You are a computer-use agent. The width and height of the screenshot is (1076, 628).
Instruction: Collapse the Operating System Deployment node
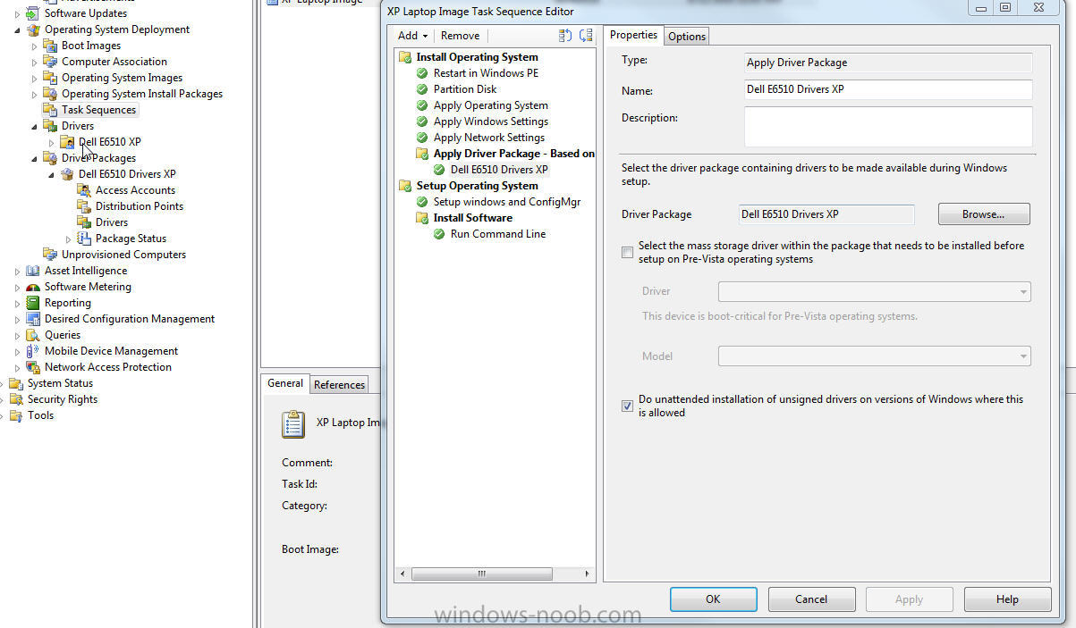pyautogui.click(x=18, y=29)
